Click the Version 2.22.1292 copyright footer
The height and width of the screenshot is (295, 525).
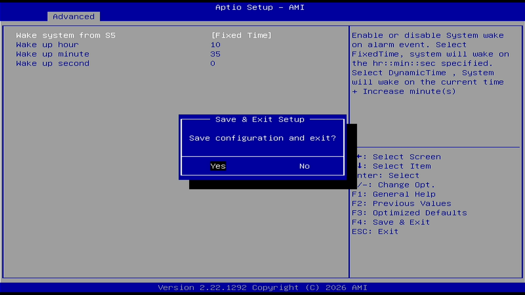point(262,288)
